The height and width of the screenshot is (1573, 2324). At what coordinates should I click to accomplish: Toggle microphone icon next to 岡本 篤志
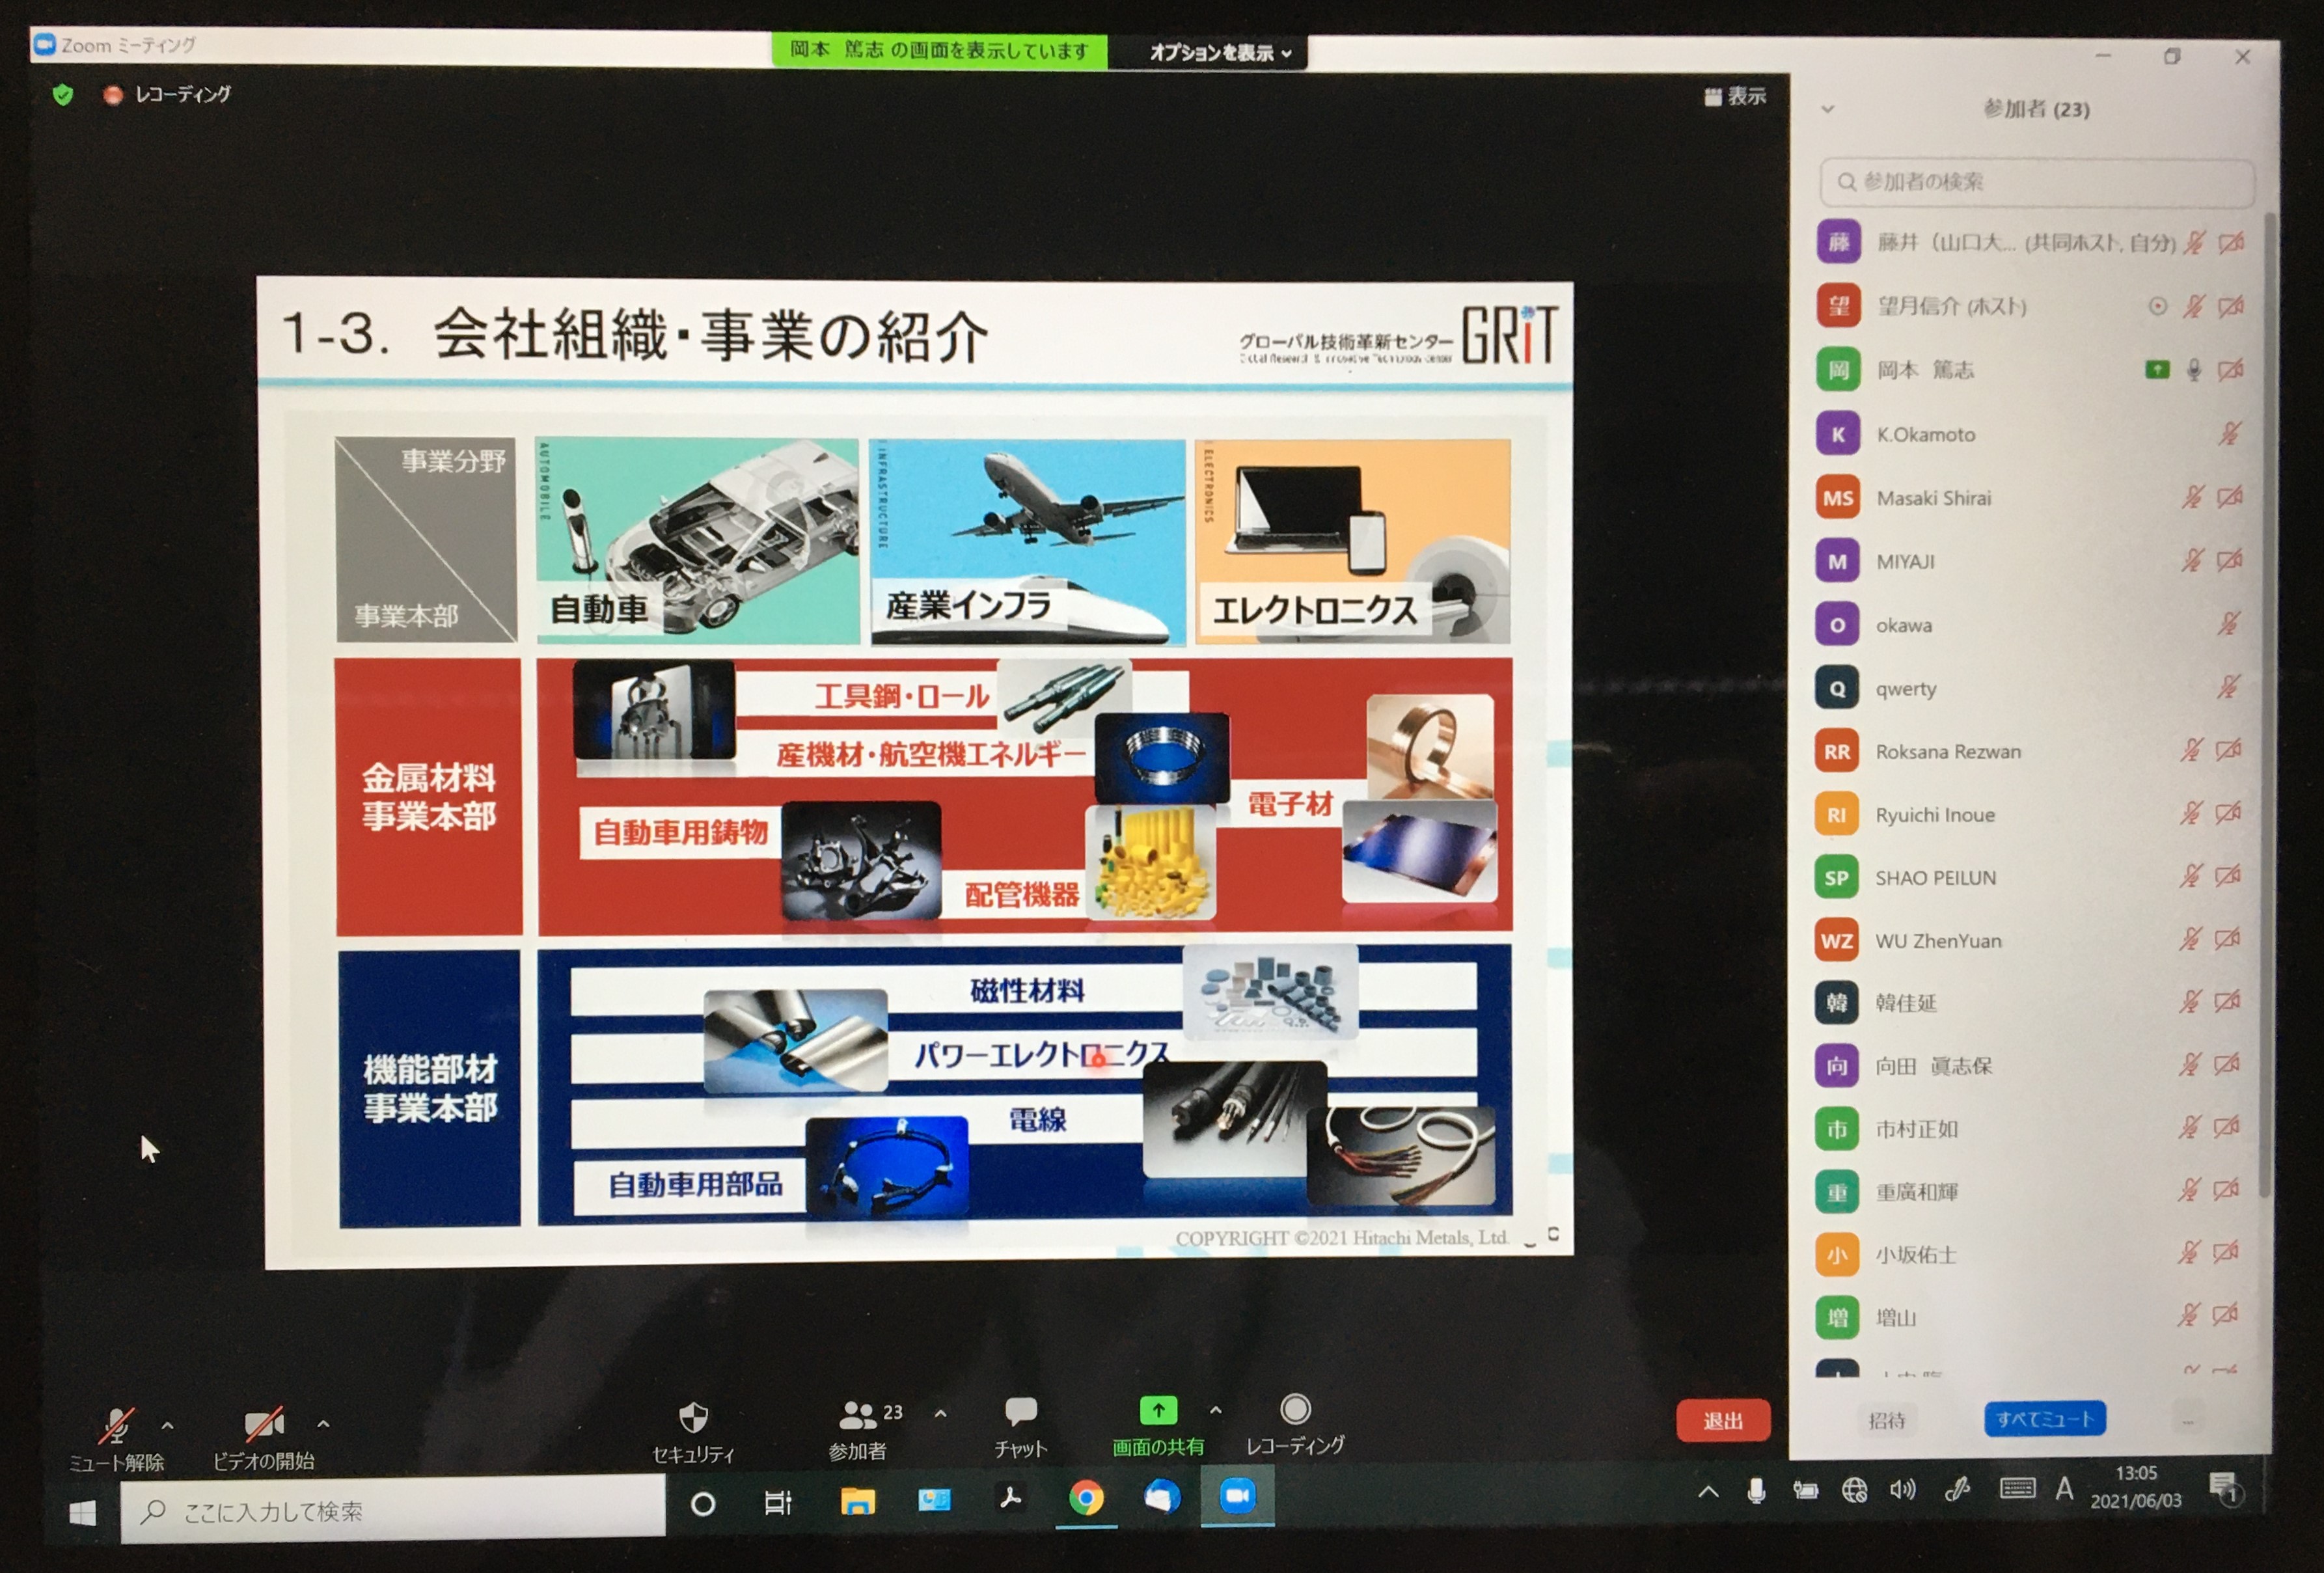pos(2193,371)
